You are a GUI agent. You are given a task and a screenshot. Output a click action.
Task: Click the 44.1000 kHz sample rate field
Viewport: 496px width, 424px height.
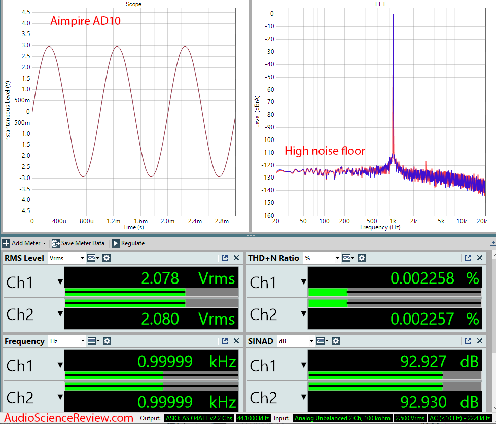click(x=253, y=418)
